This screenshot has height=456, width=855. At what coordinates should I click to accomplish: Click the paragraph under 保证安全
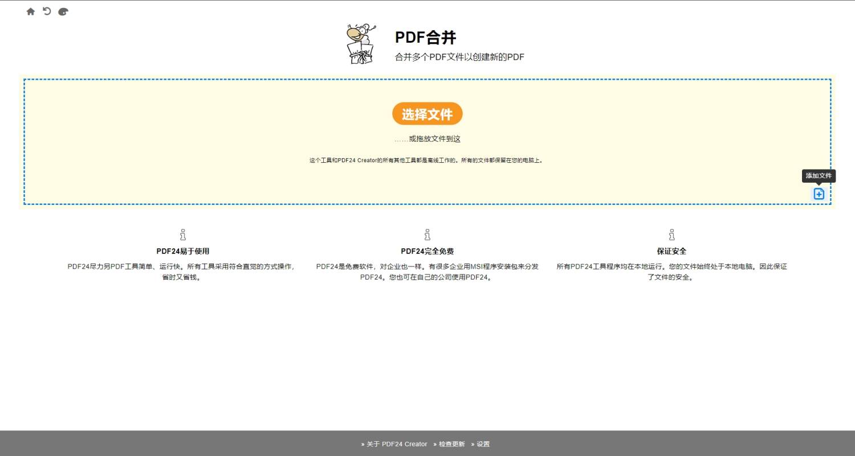click(x=671, y=272)
